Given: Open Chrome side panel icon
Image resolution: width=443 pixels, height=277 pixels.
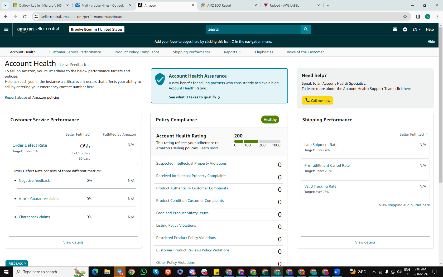Looking at the screenshot, I should [x=418, y=17].
